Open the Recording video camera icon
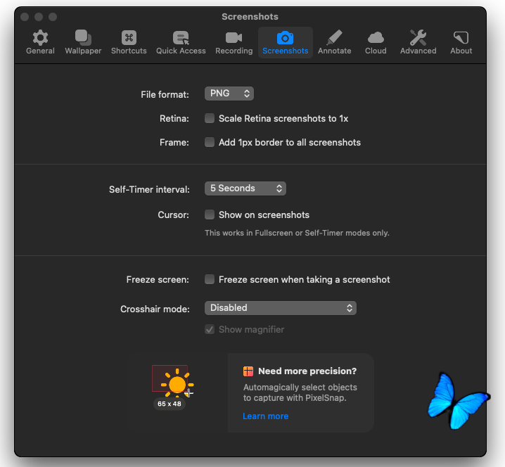Image resolution: width=505 pixels, height=467 pixels. point(234,38)
